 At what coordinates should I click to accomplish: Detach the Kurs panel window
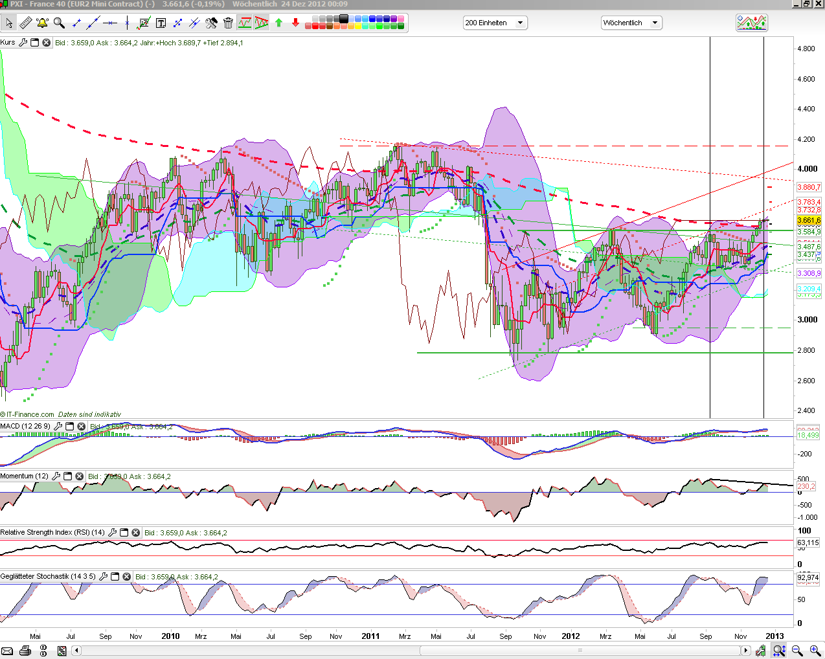(x=35, y=43)
